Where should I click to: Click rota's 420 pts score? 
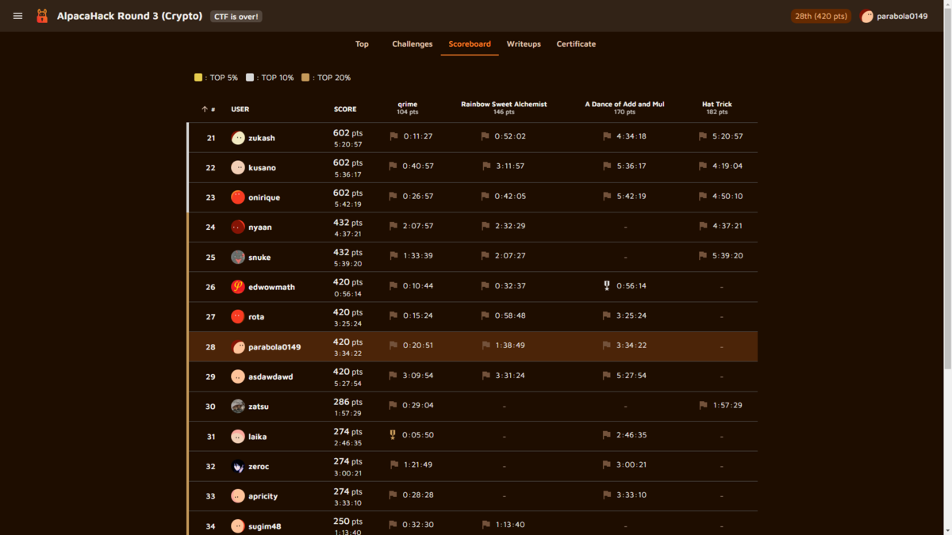coord(347,312)
